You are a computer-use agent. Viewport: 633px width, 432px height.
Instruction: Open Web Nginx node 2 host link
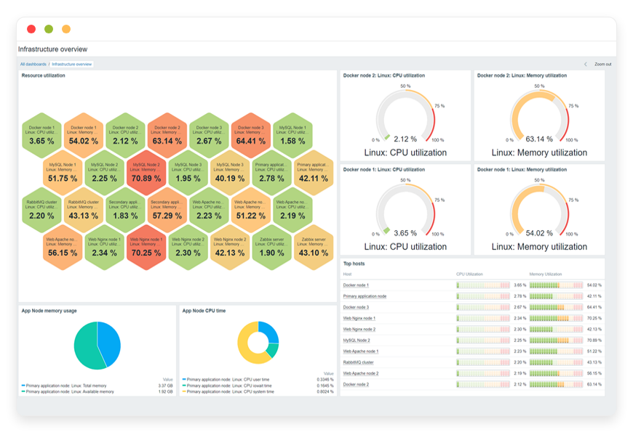click(359, 329)
